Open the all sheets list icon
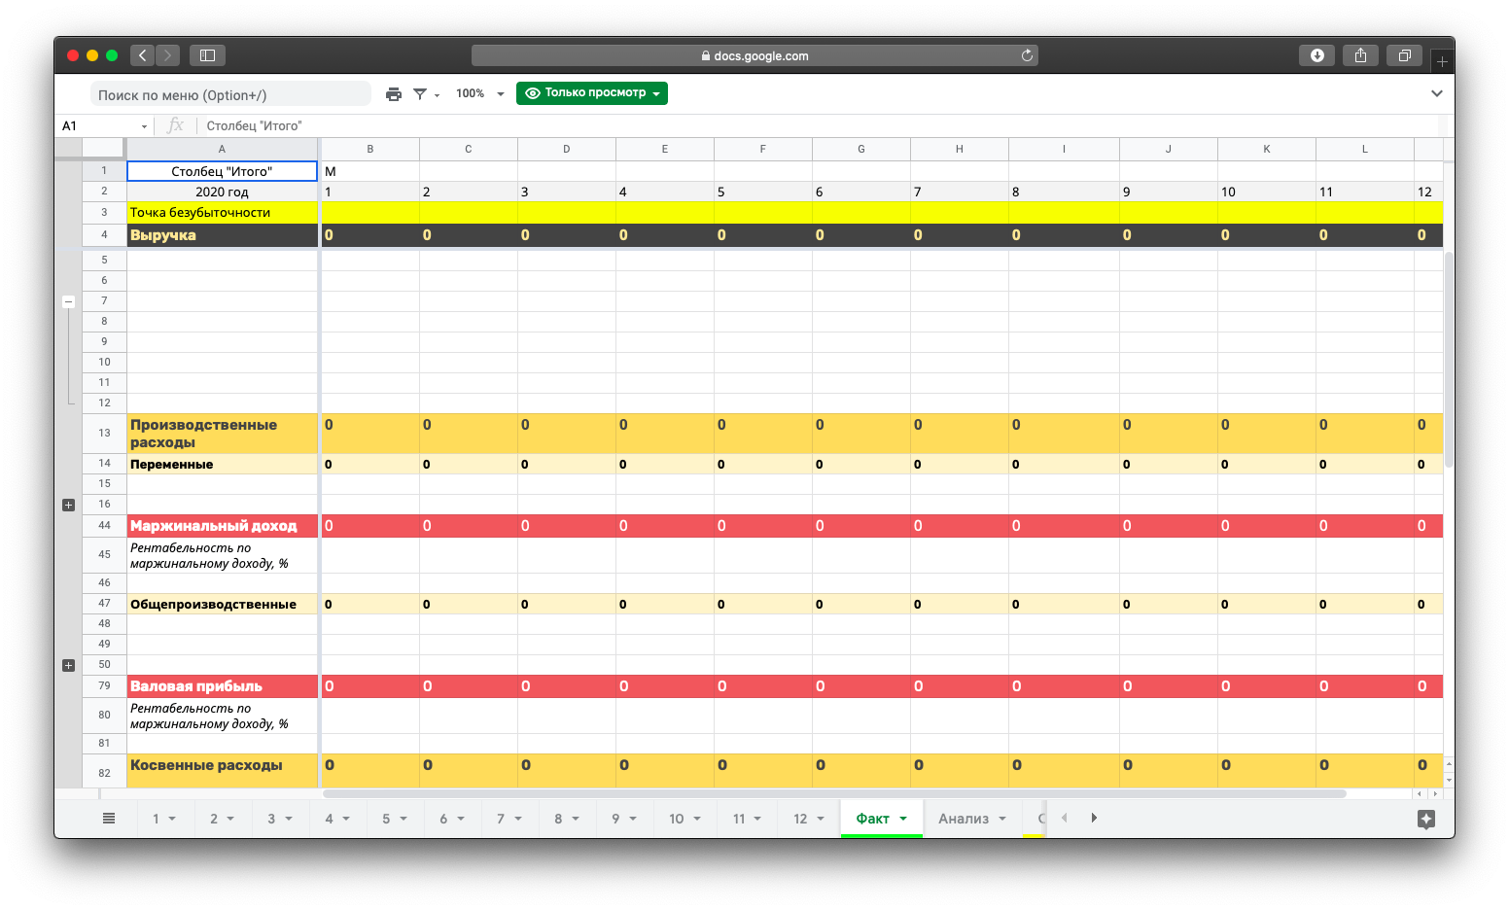Image resolution: width=1509 pixels, height=910 pixels. click(x=109, y=819)
